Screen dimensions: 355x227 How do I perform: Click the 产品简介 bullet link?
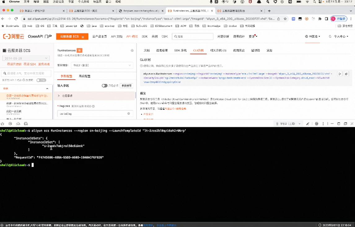(x=148, y=114)
